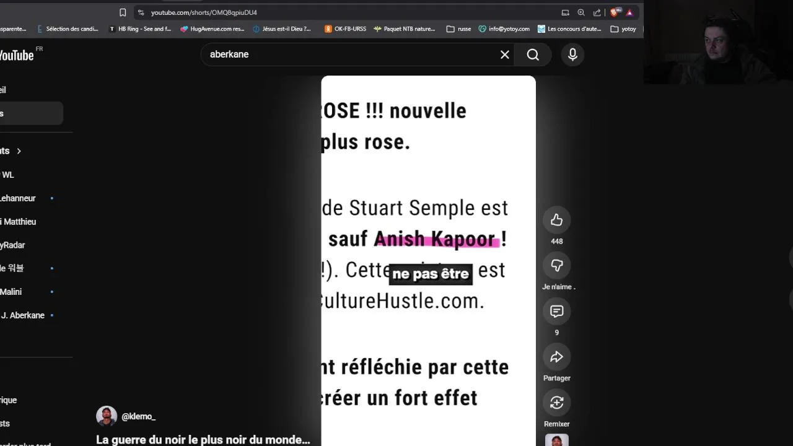
Task: Clear the aberkane search text
Action: 505,55
